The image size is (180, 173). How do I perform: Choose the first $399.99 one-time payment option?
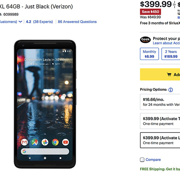click(160, 121)
